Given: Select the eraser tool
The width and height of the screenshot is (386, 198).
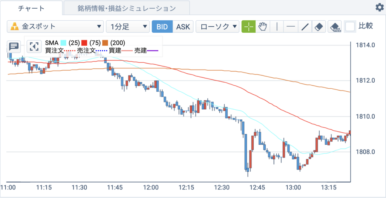Looking at the screenshot, I should [319, 27].
